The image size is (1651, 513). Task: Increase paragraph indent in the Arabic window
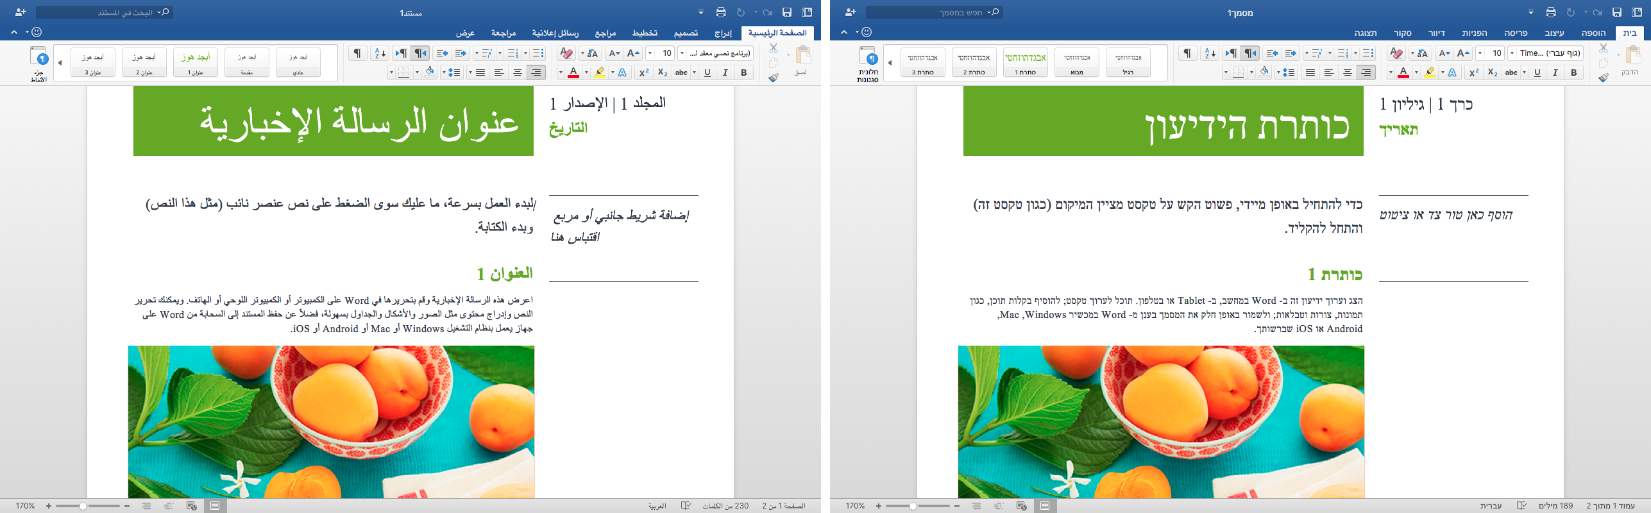[x=442, y=53]
